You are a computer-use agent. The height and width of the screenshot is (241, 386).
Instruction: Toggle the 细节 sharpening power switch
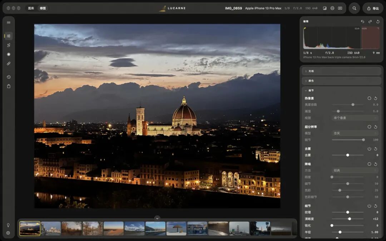[369, 206]
